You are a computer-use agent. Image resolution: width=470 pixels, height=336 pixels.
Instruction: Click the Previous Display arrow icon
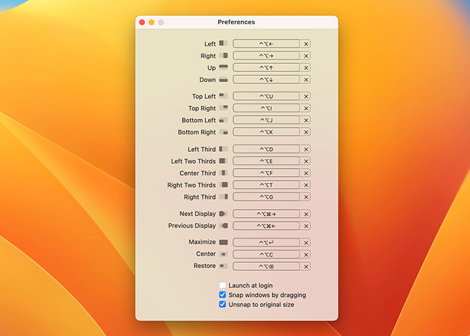pos(224,226)
